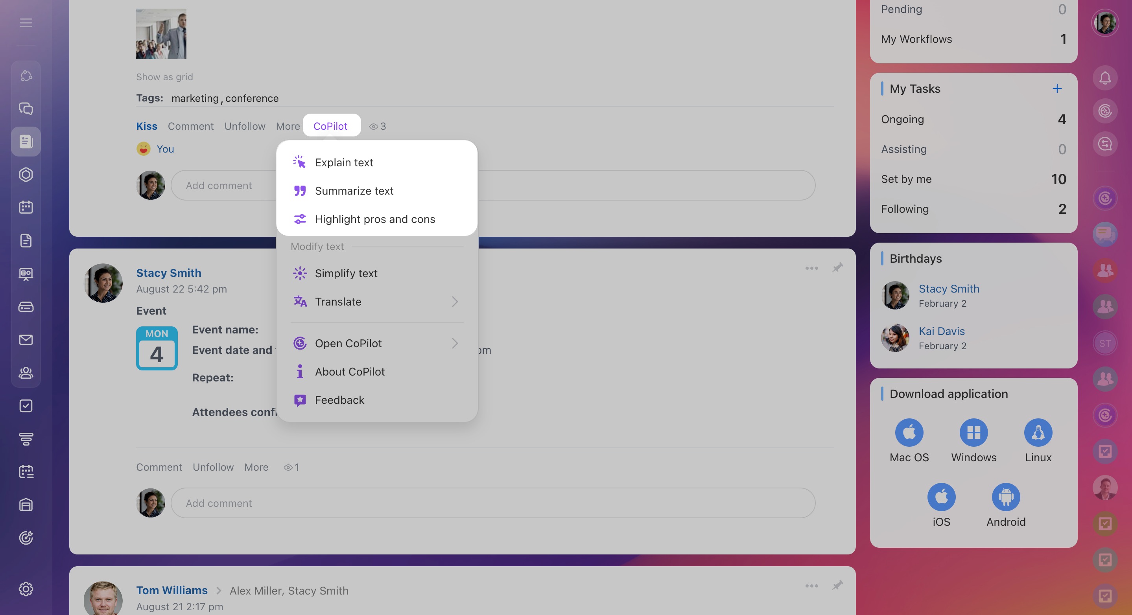Click the Add comment field under event
Viewport: 1132px width, 615px height.
point(492,503)
